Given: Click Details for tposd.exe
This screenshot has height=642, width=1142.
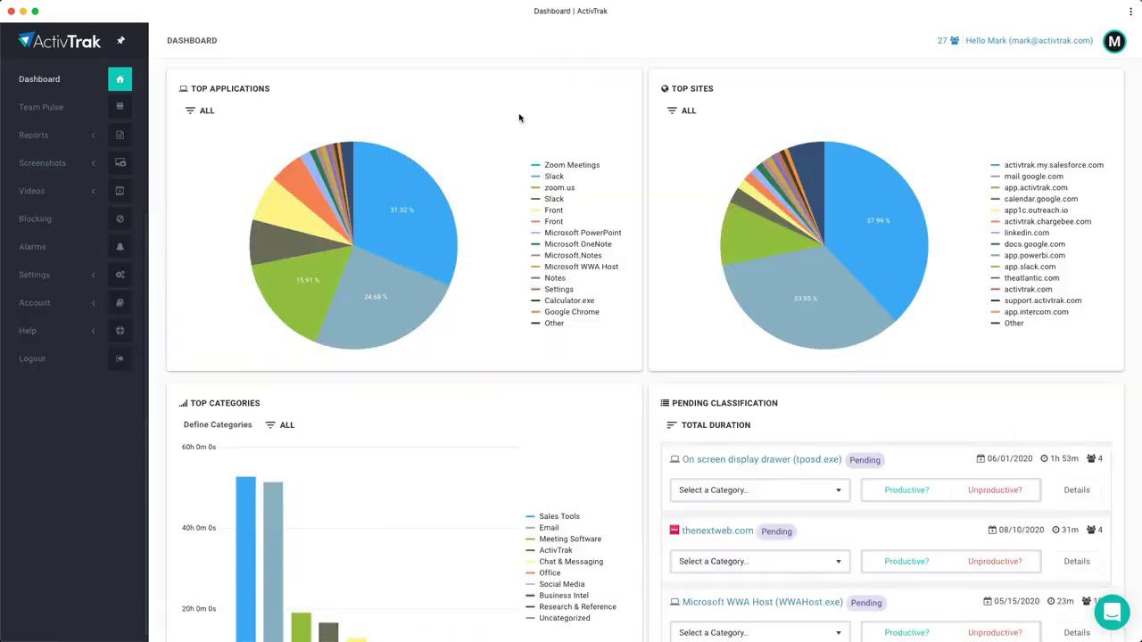Looking at the screenshot, I should pos(1077,490).
